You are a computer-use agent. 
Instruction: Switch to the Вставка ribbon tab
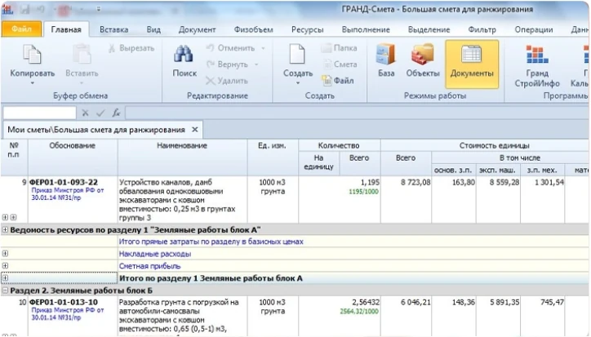click(x=113, y=29)
